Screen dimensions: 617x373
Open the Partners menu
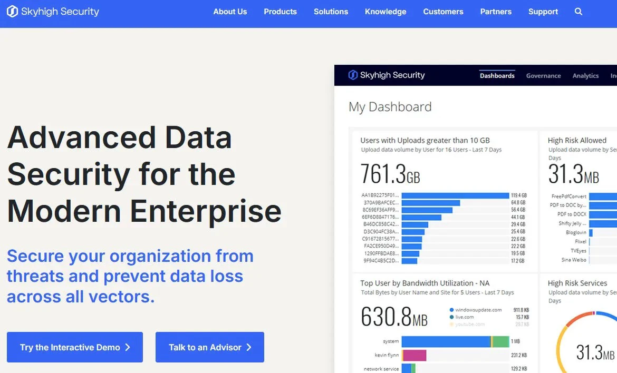coord(496,12)
